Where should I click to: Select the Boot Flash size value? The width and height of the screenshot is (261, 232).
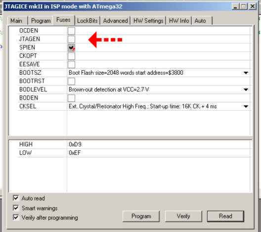pos(126,73)
